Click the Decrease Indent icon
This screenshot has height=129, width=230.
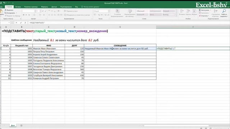59,15
